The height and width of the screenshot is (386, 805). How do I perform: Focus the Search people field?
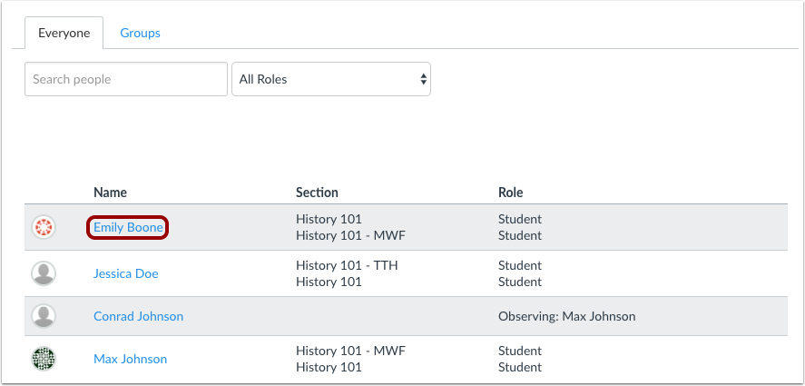coord(126,79)
